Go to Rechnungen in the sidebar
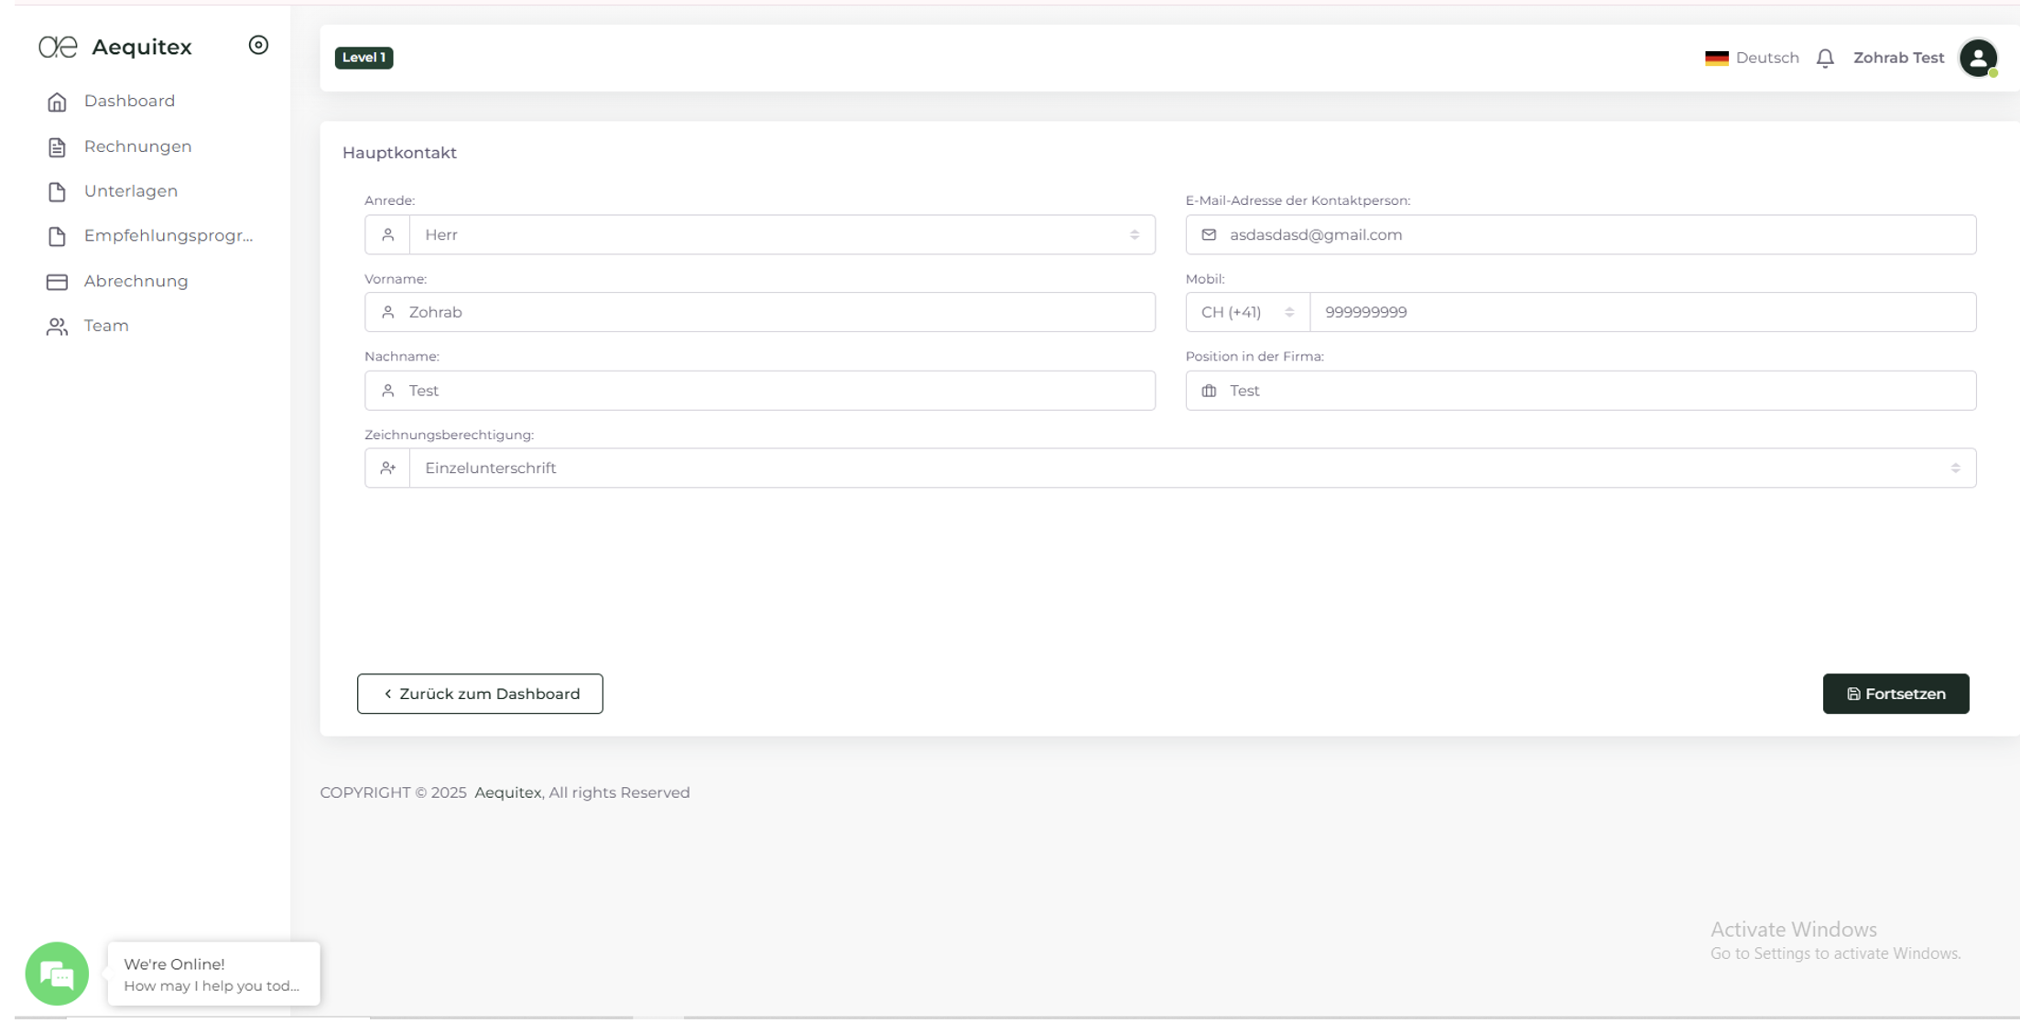The image size is (2020, 1023). 137,146
